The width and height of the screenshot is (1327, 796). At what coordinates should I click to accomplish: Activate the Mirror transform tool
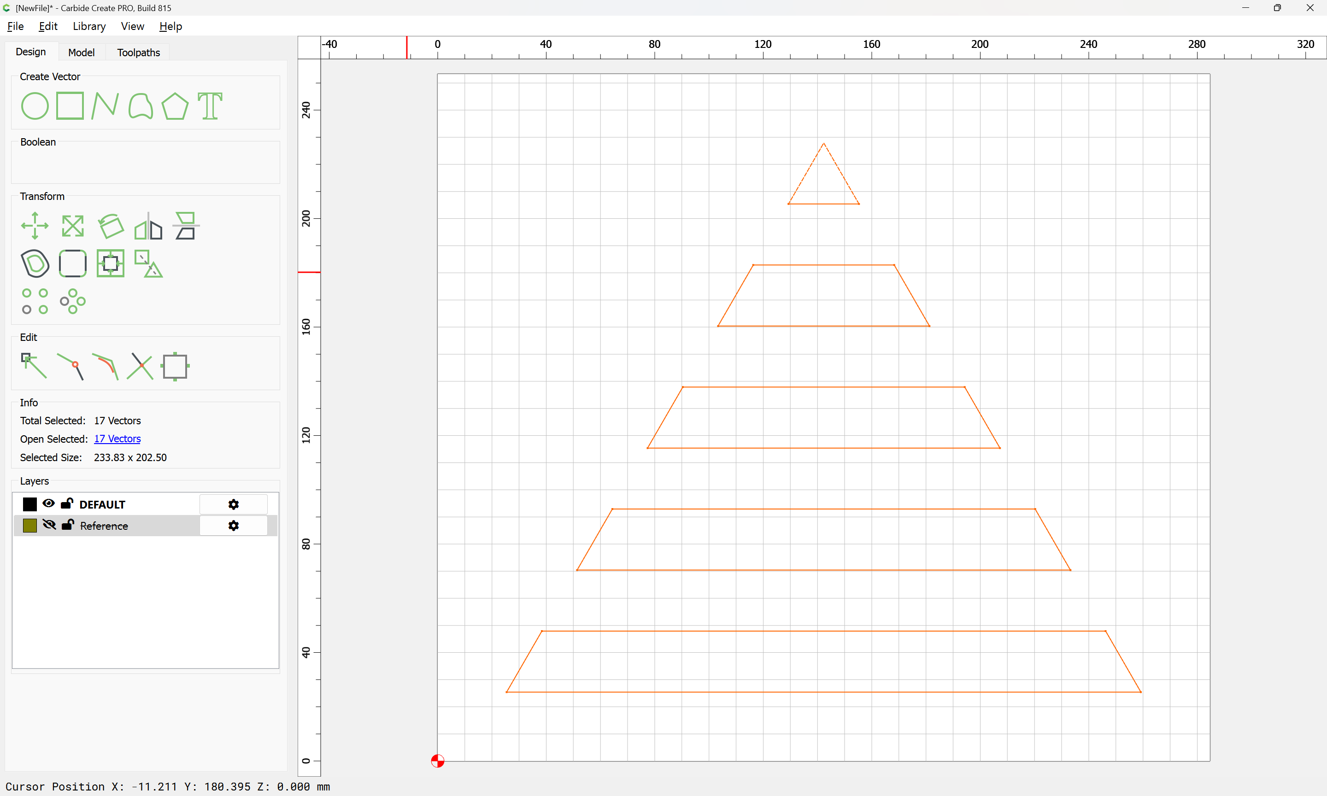tap(148, 226)
